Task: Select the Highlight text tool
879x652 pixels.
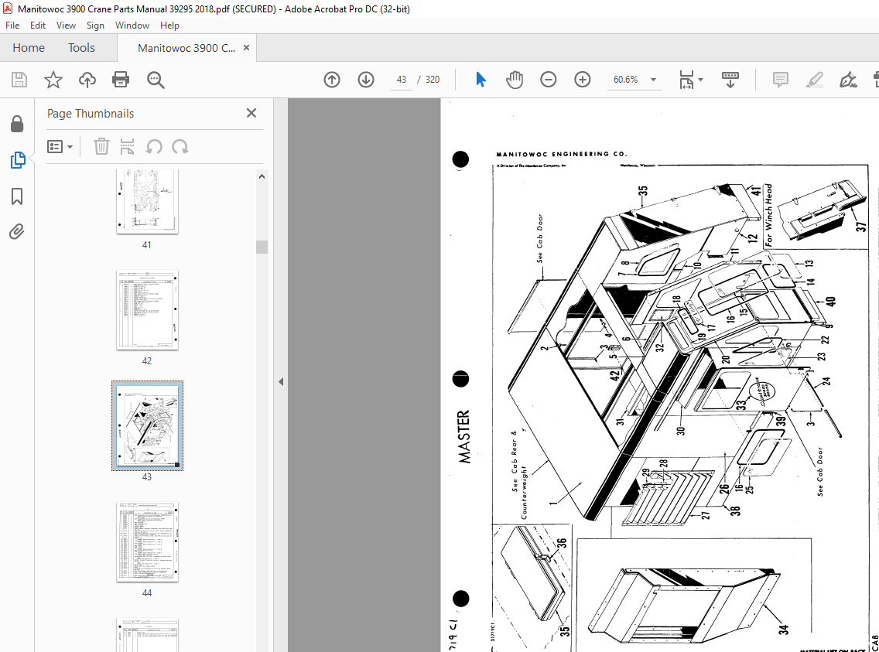Action: click(815, 80)
